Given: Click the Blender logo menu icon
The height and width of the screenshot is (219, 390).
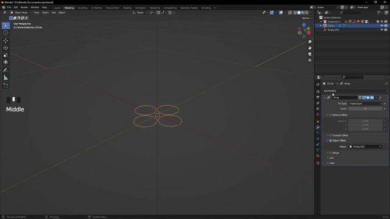Looking at the screenshot, I should 4,8.
